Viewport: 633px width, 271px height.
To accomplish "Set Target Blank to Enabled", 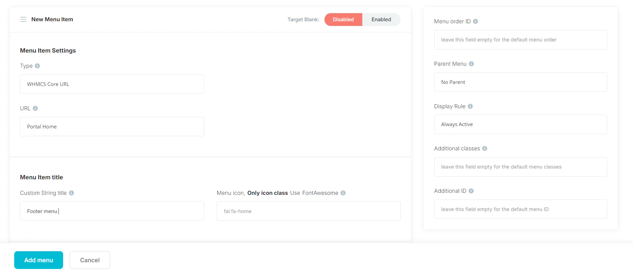I will 381,20.
